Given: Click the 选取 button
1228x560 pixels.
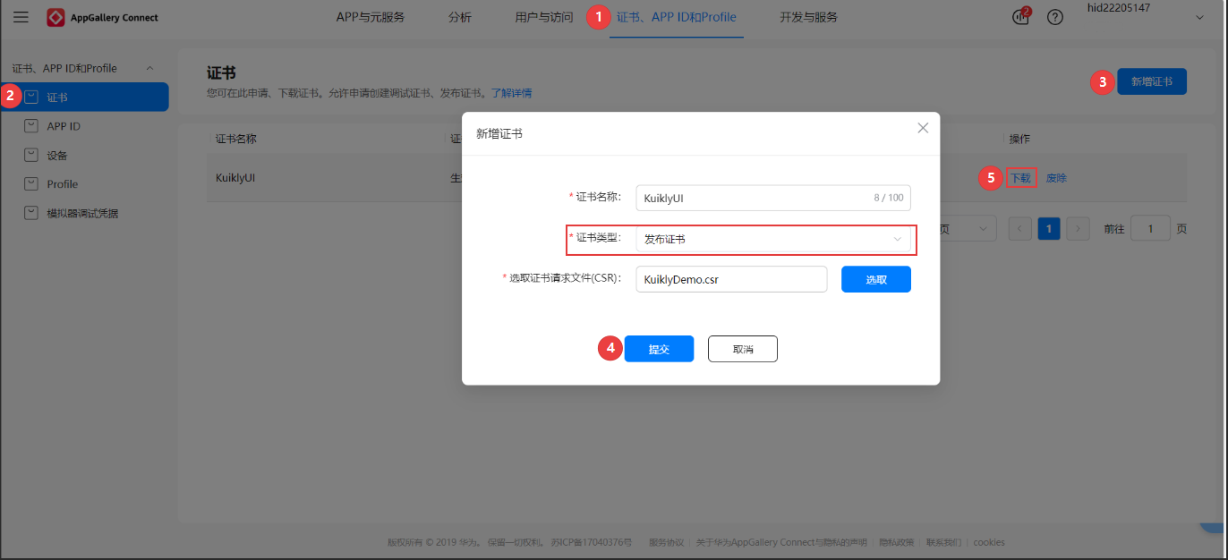Looking at the screenshot, I should click(876, 279).
